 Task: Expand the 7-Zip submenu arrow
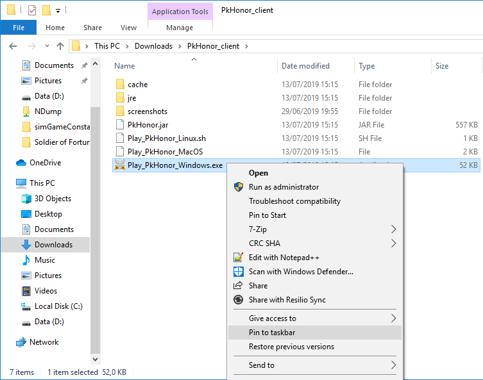click(x=393, y=229)
